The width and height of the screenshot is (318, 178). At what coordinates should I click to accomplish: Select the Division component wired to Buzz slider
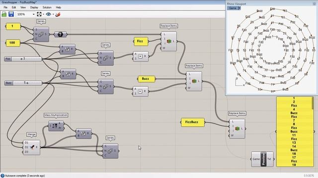tap(68, 74)
